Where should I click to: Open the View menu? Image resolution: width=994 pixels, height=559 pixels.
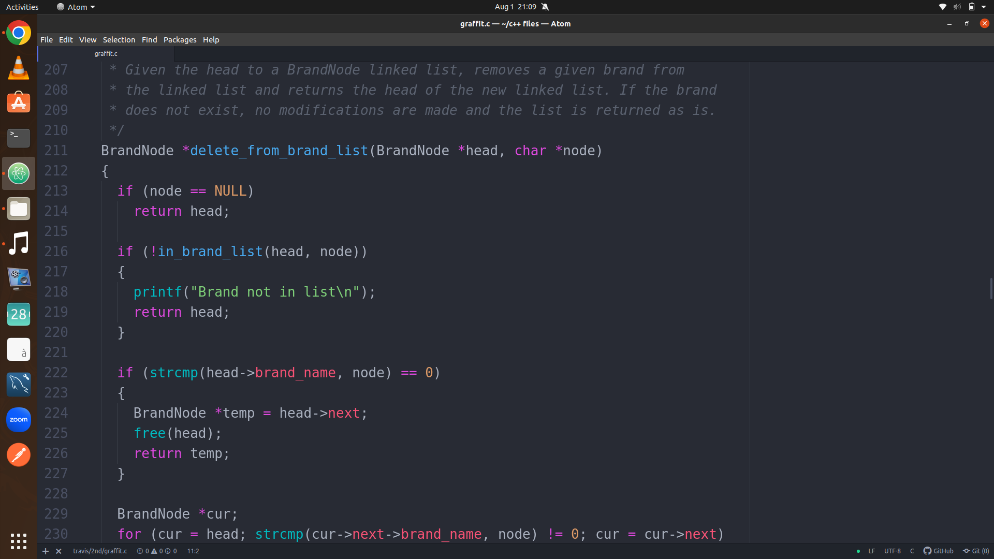[x=87, y=40]
